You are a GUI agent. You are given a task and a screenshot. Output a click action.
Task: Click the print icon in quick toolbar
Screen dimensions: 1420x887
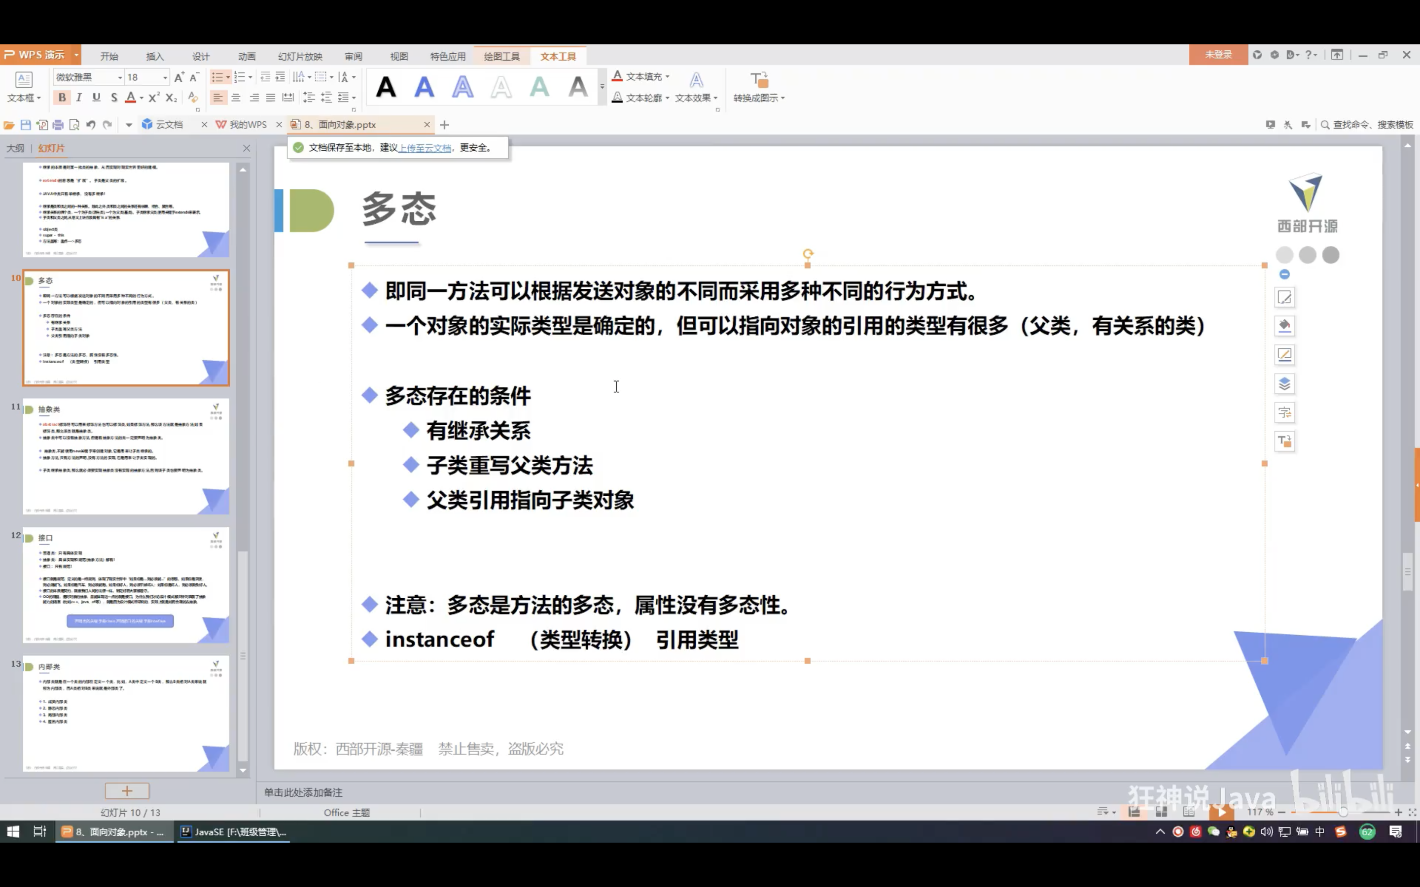[x=58, y=124]
